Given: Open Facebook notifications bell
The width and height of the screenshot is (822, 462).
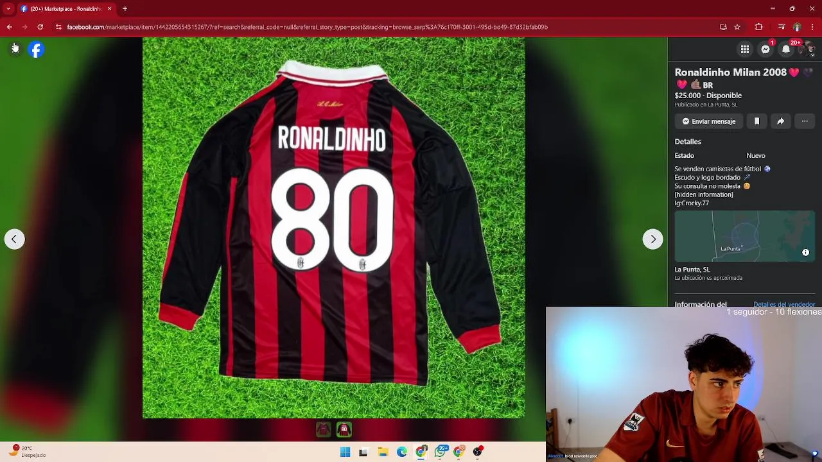Looking at the screenshot, I should coord(786,49).
